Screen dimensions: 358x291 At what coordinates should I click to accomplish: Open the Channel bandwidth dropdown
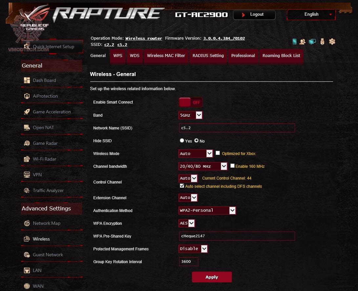[203, 166]
